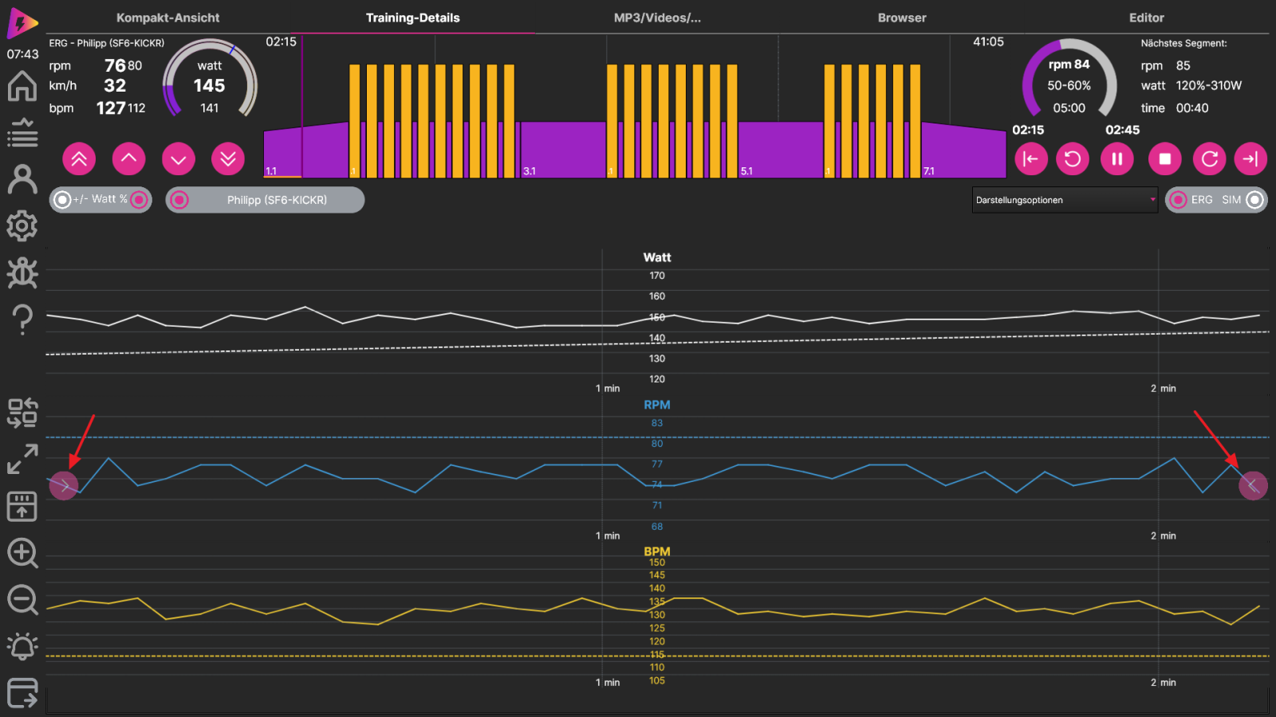Click the app logo at top left
This screenshot has height=717, width=1276.
pyautogui.click(x=22, y=24)
